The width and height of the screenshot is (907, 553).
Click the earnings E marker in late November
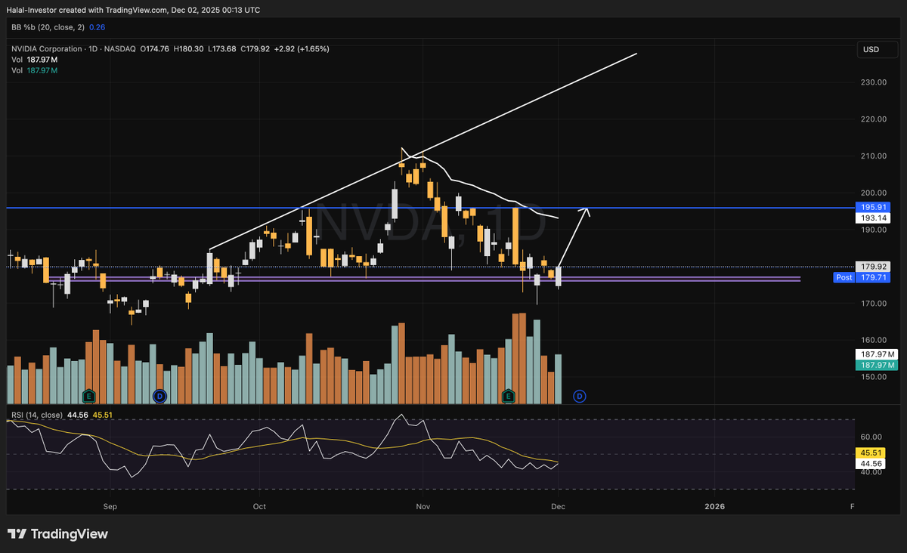tap(509, 395)
